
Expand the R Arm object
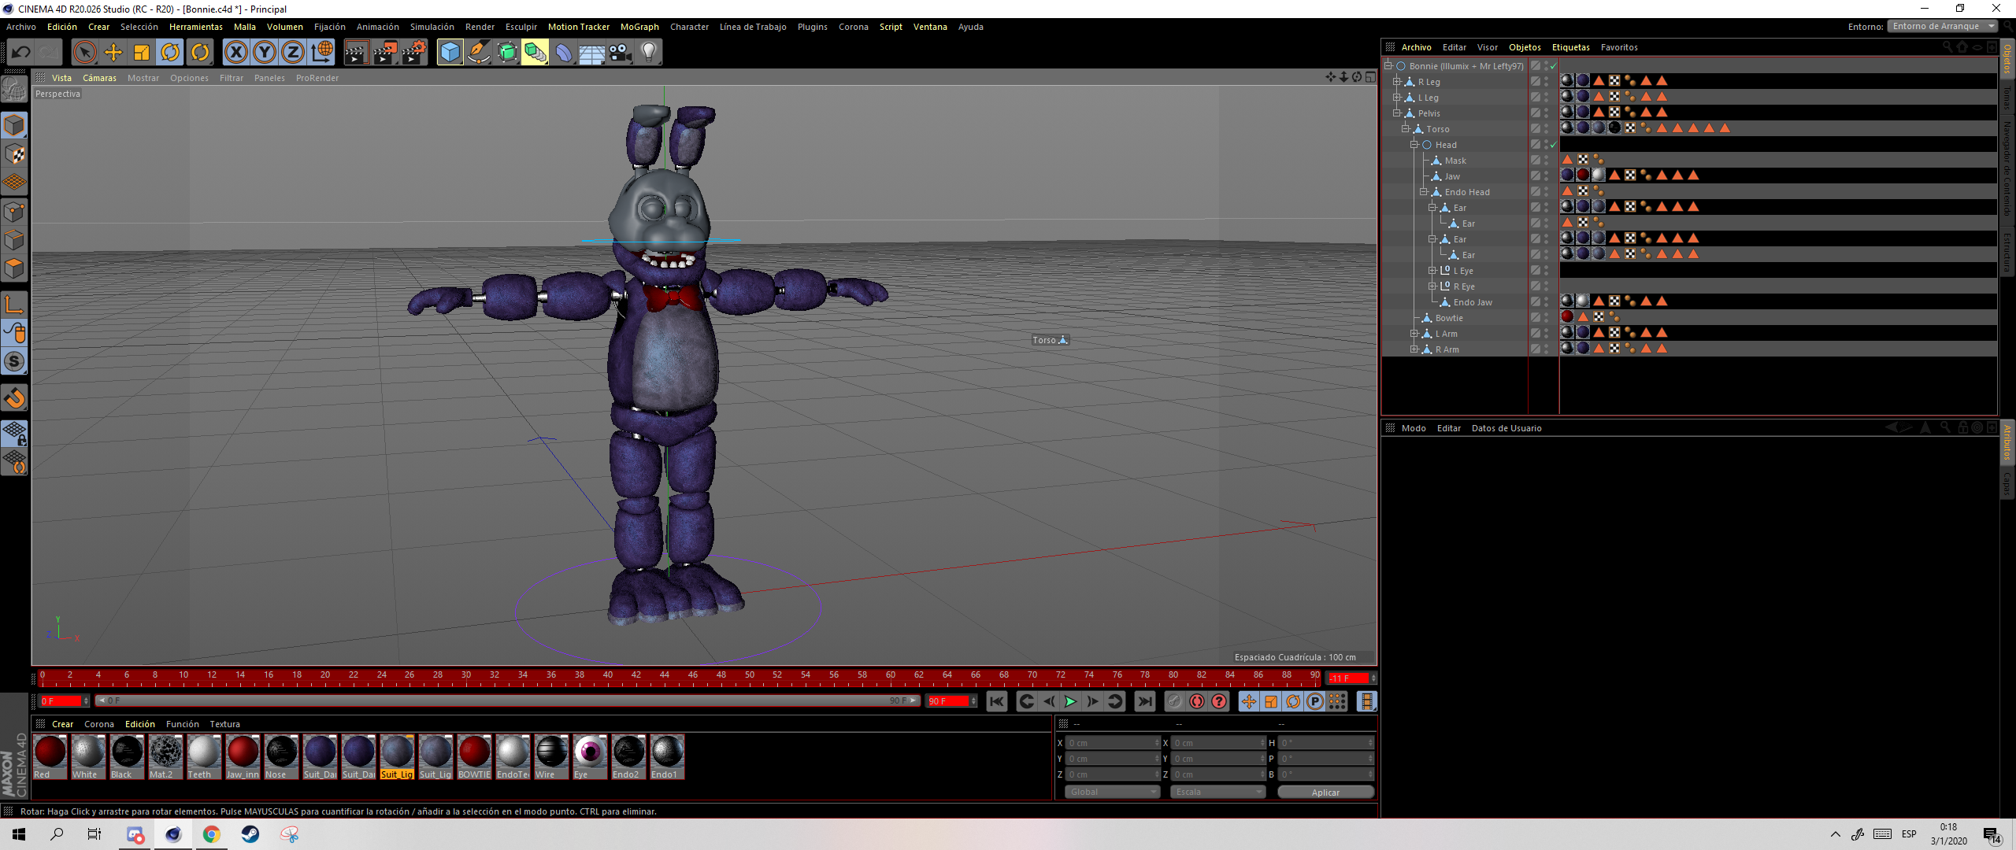(x=1414, y=349)
